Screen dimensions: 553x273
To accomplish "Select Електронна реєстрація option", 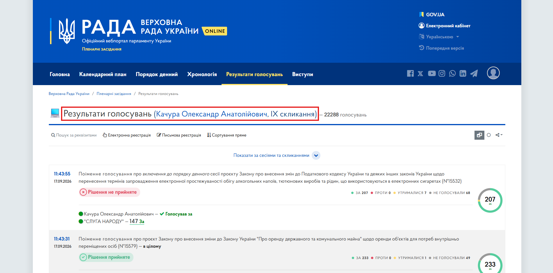I will (x=127, y=135).
